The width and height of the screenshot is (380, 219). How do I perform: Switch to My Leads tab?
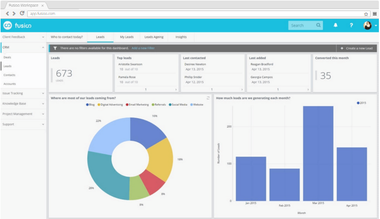127,37
